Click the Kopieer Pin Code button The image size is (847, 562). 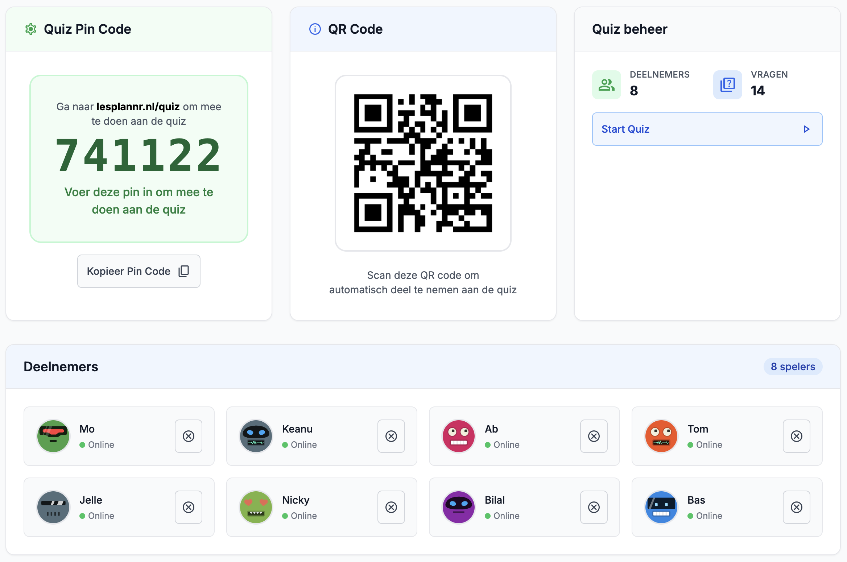click(x=139, y=271)
